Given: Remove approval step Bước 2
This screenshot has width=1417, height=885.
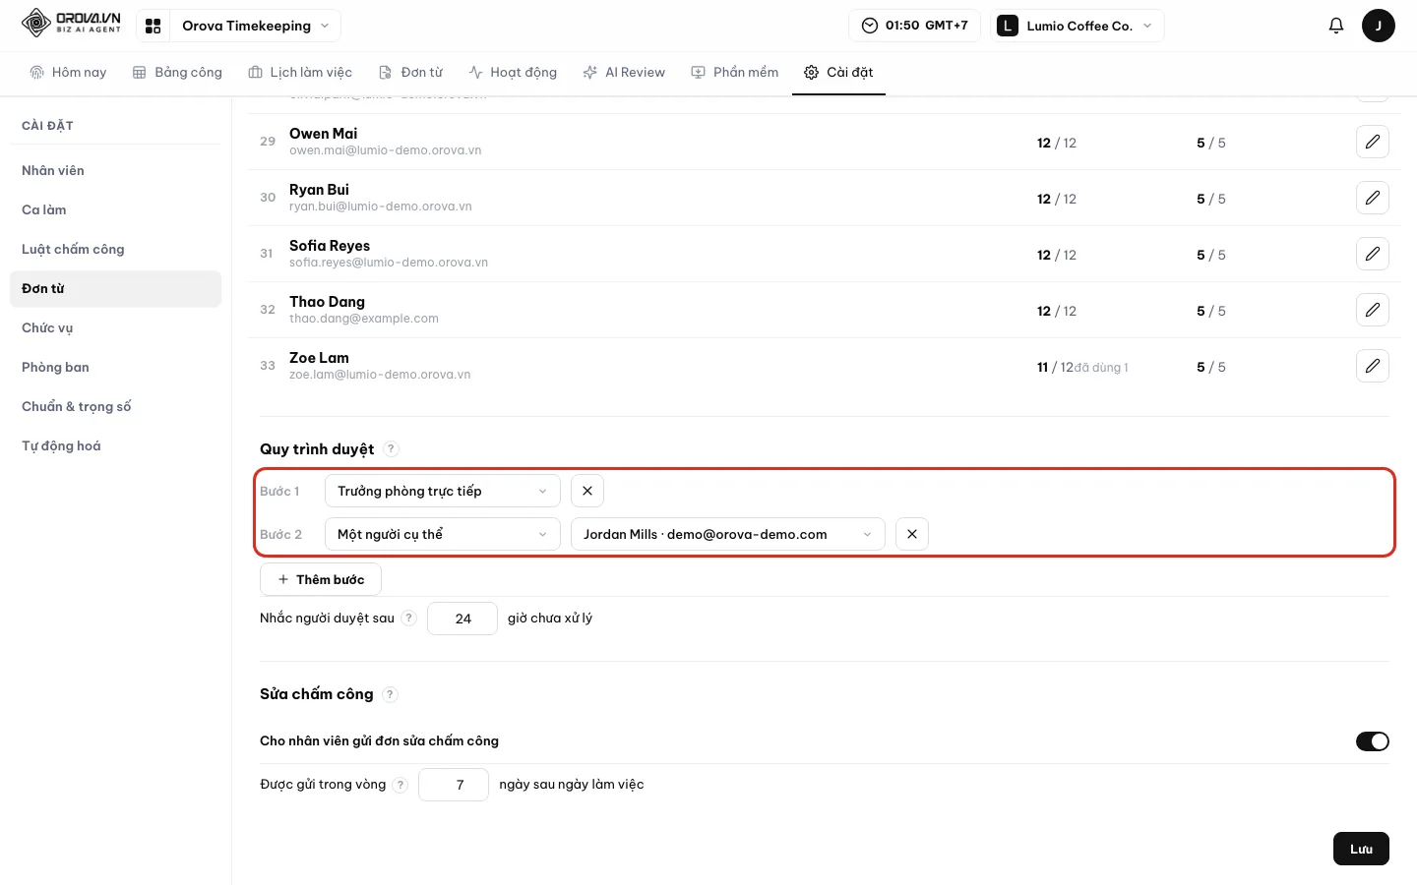Looking at the screenshot, I should (x=912, y=534).
